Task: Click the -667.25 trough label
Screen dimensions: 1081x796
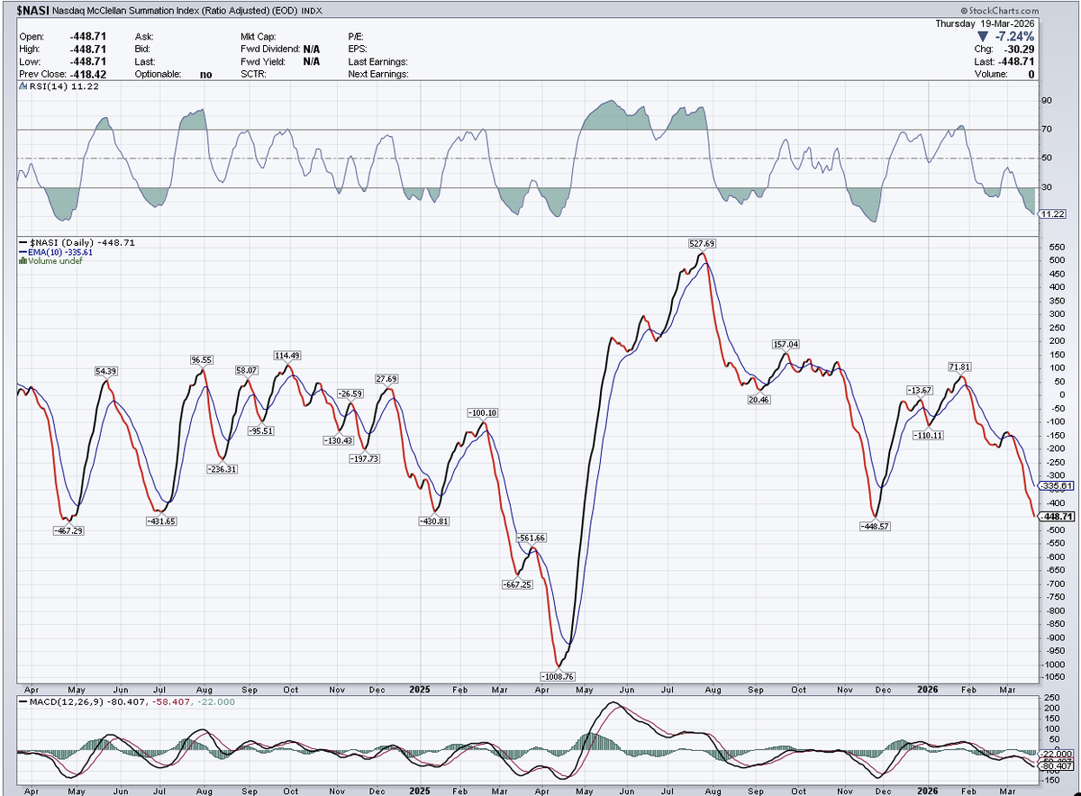Action: [x=516, y=584]
